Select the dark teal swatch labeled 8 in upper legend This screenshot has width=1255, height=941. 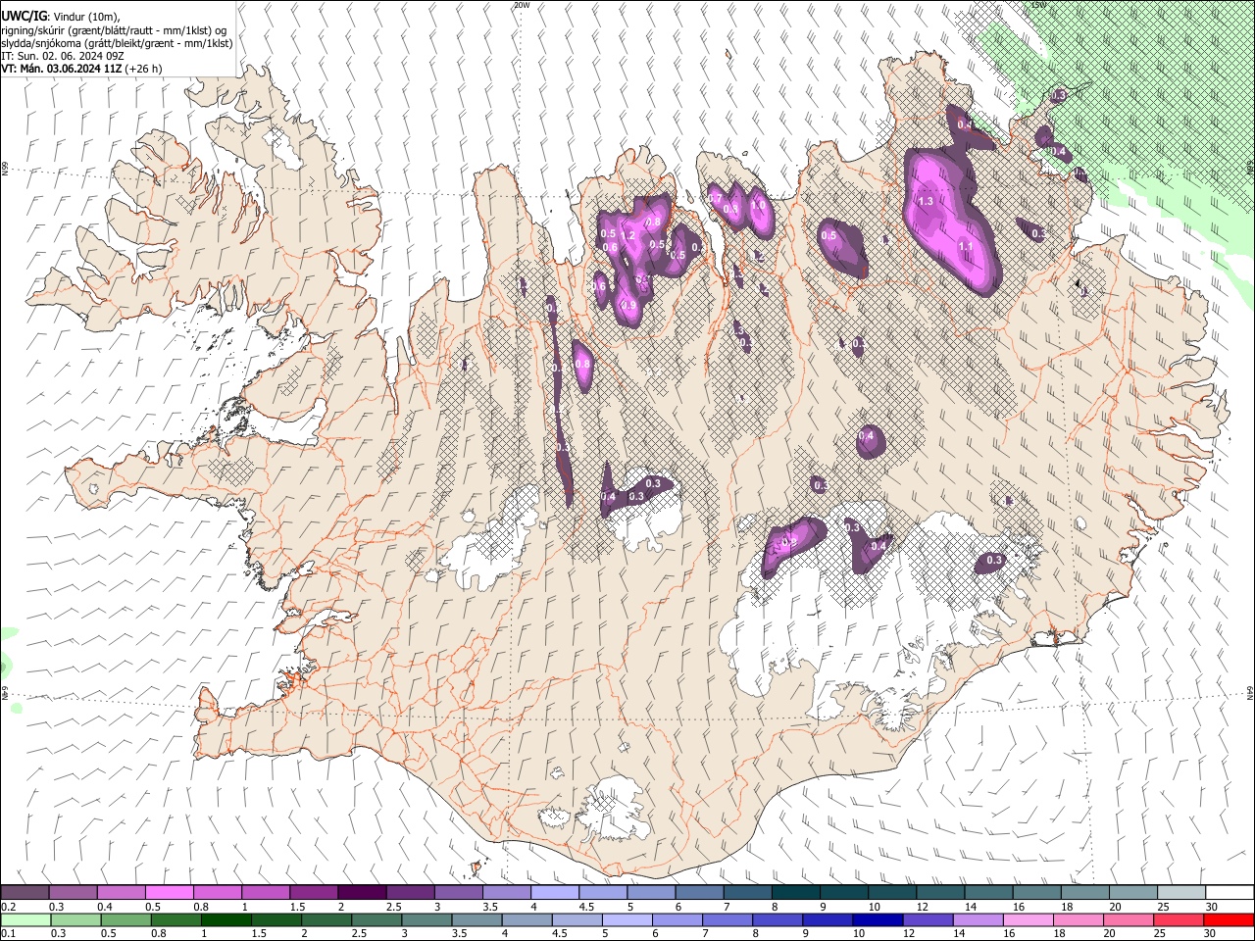[x=794, y=893]
